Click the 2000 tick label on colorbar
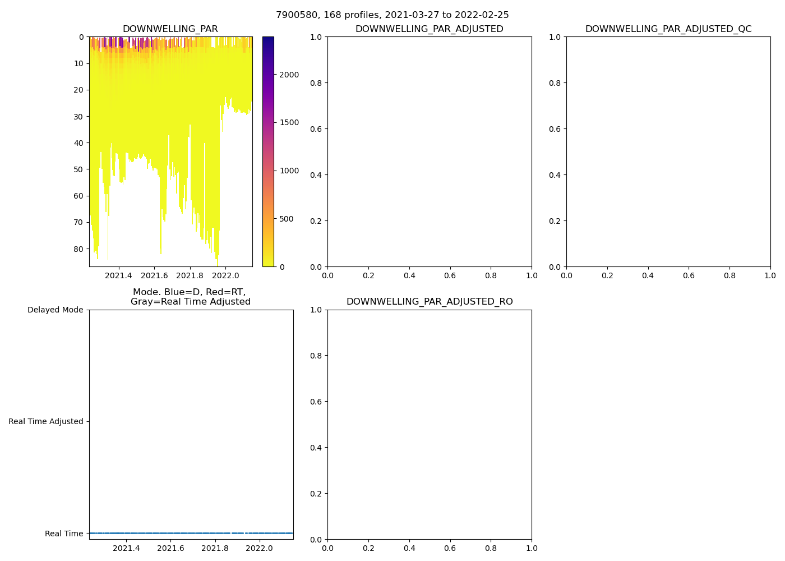 coord(289,75)
